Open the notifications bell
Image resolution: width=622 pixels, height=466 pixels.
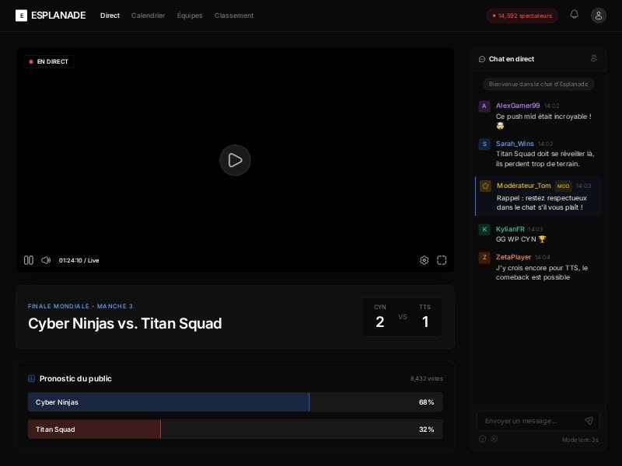pyautogui.click(x=575, y=15)
